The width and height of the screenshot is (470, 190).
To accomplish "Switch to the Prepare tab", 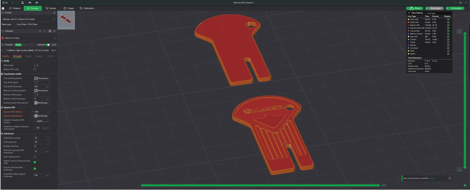I will [15, 8].
